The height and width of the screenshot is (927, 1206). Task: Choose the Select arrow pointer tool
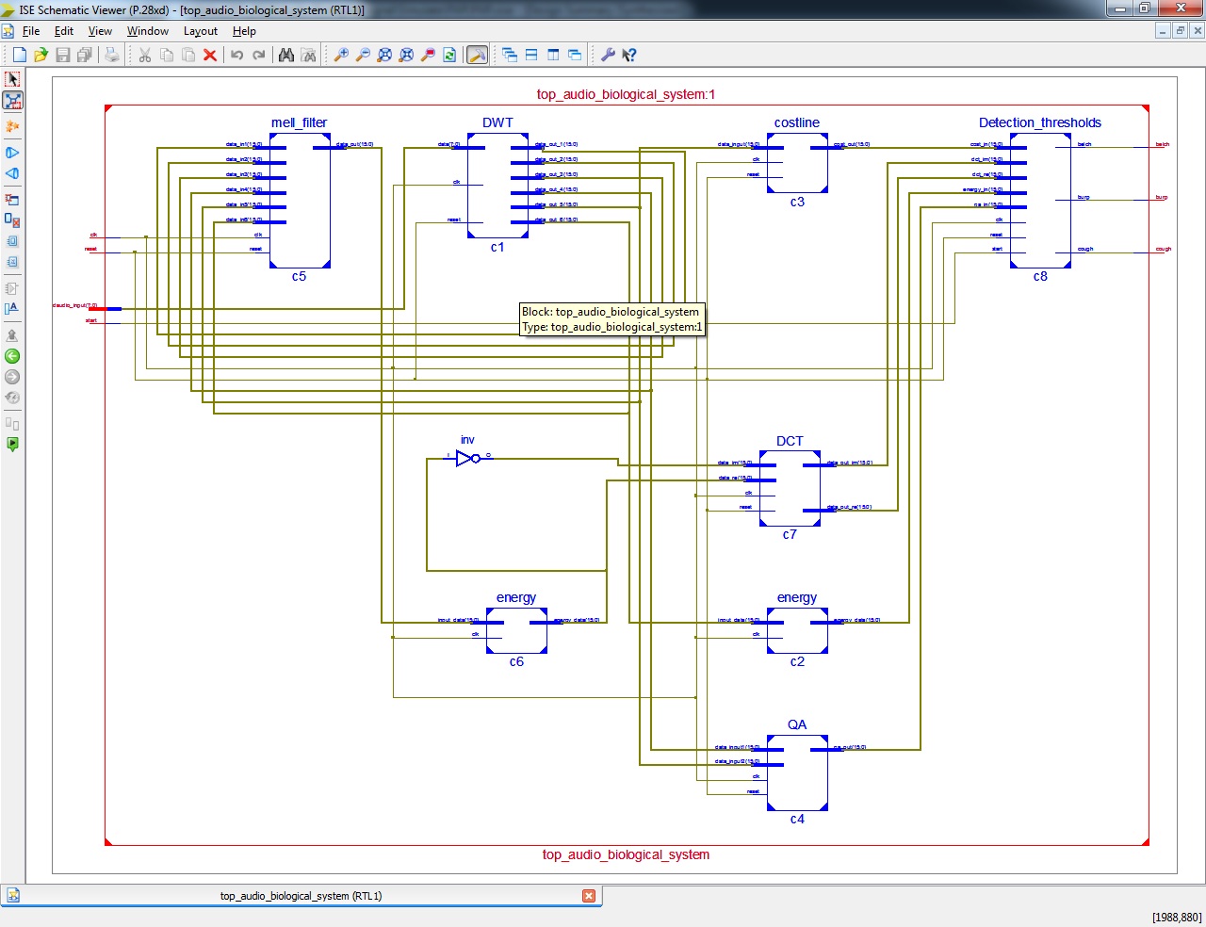(12, 79)
